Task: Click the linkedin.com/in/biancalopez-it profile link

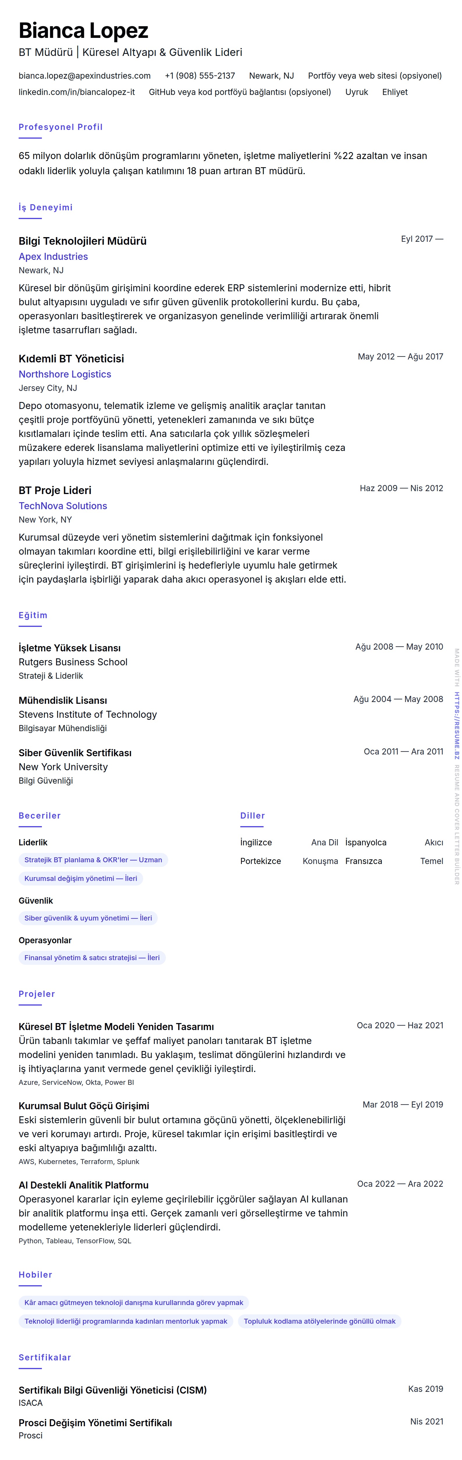Action: 77,92
